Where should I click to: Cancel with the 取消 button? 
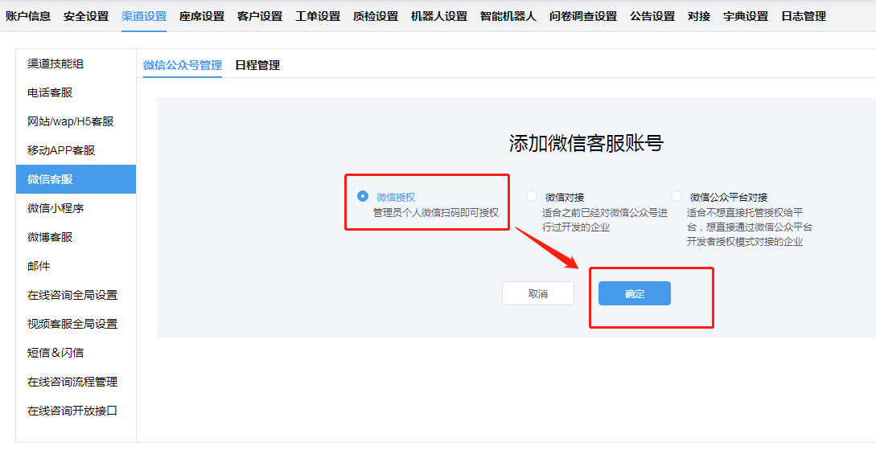(x=538, y=293)
